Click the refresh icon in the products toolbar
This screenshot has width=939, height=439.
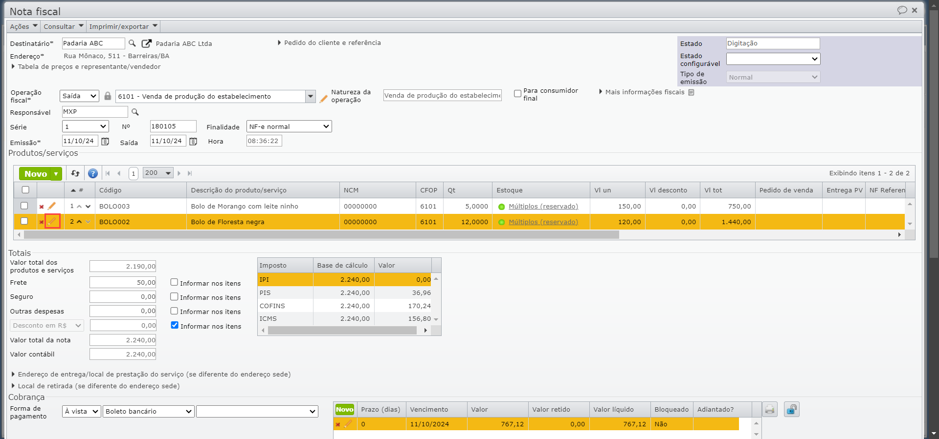75,173
